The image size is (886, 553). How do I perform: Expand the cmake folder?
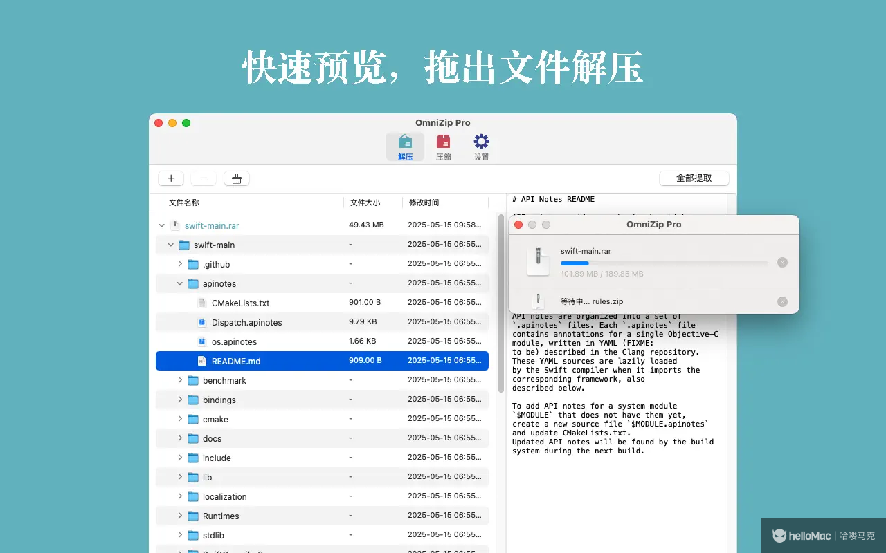pyautogui.click(x=180, y=419)
